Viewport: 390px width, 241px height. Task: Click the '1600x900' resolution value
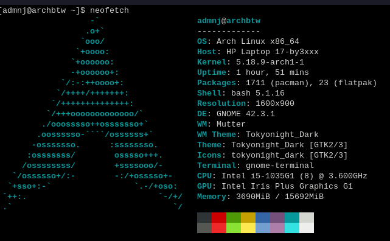(x=275, y=103)
